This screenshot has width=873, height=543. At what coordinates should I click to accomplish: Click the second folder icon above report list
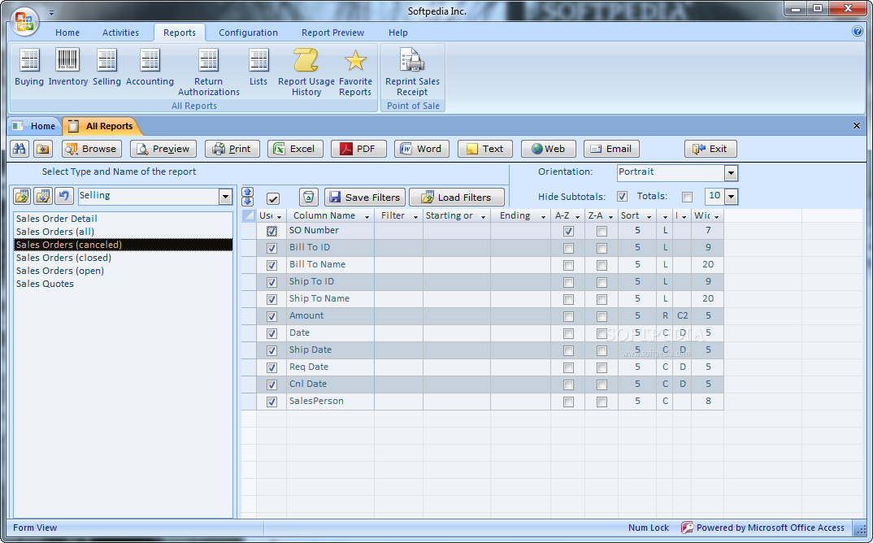[43, 196]
